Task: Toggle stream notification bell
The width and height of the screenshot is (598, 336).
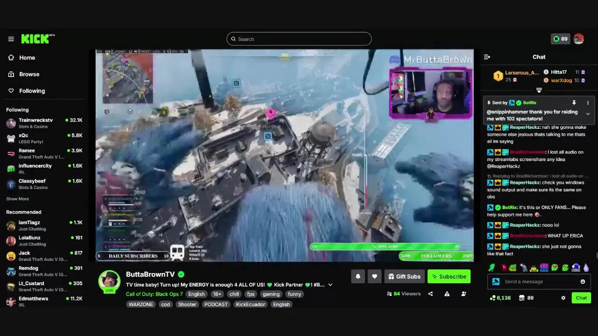Action: pos(358,276)
